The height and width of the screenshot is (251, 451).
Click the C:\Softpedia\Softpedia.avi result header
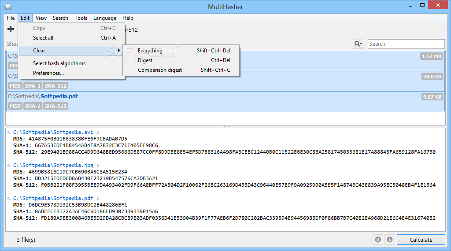(53, 132)
